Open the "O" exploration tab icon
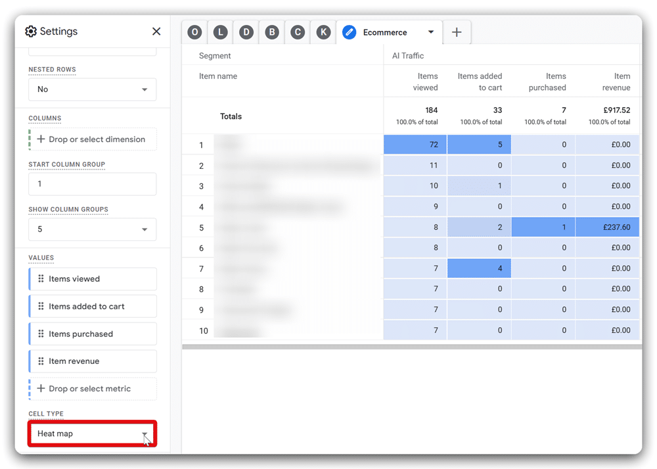The height and width of the screenshot is (469, 657). (194, 32)
